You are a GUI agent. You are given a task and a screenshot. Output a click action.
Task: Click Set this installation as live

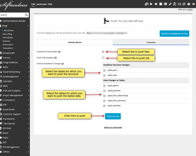(174, 34)
